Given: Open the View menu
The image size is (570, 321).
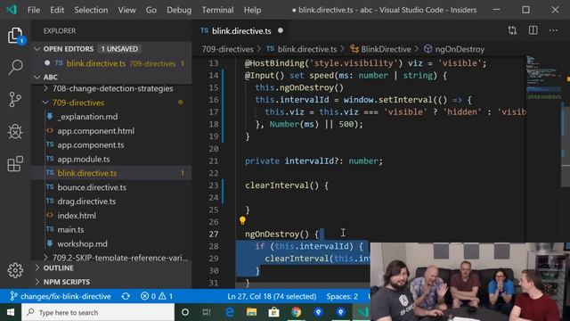Looking at the screenshot, I should coord(126,10).
